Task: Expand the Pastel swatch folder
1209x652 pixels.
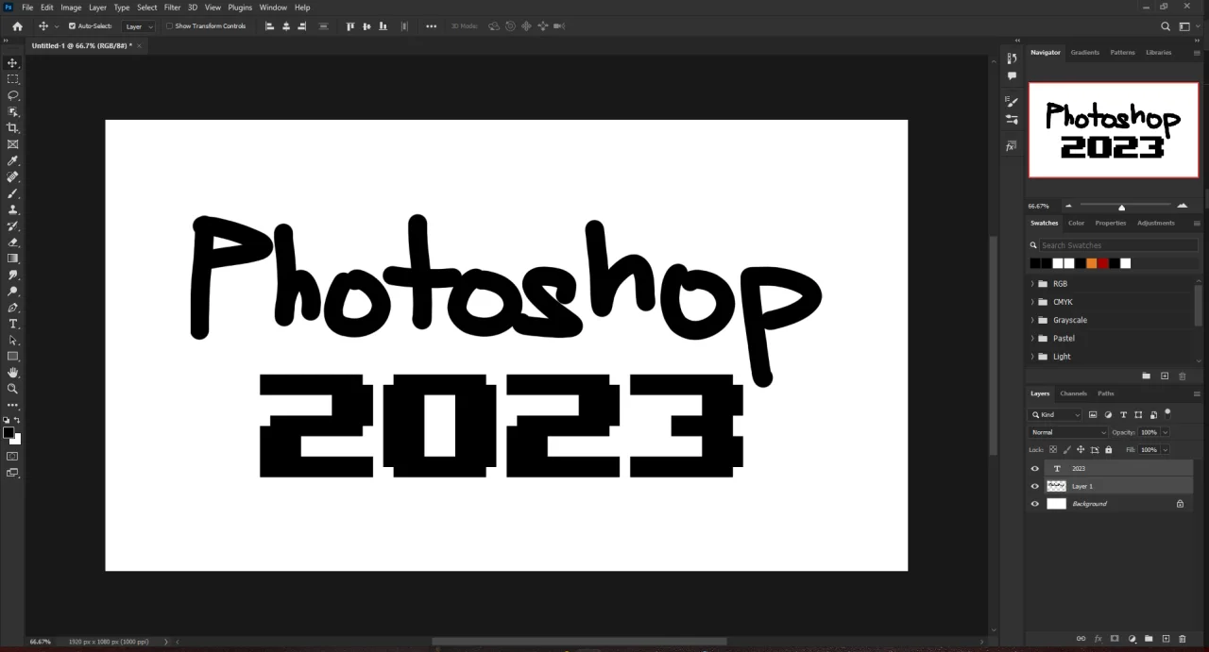Action: pos(1032,338)
